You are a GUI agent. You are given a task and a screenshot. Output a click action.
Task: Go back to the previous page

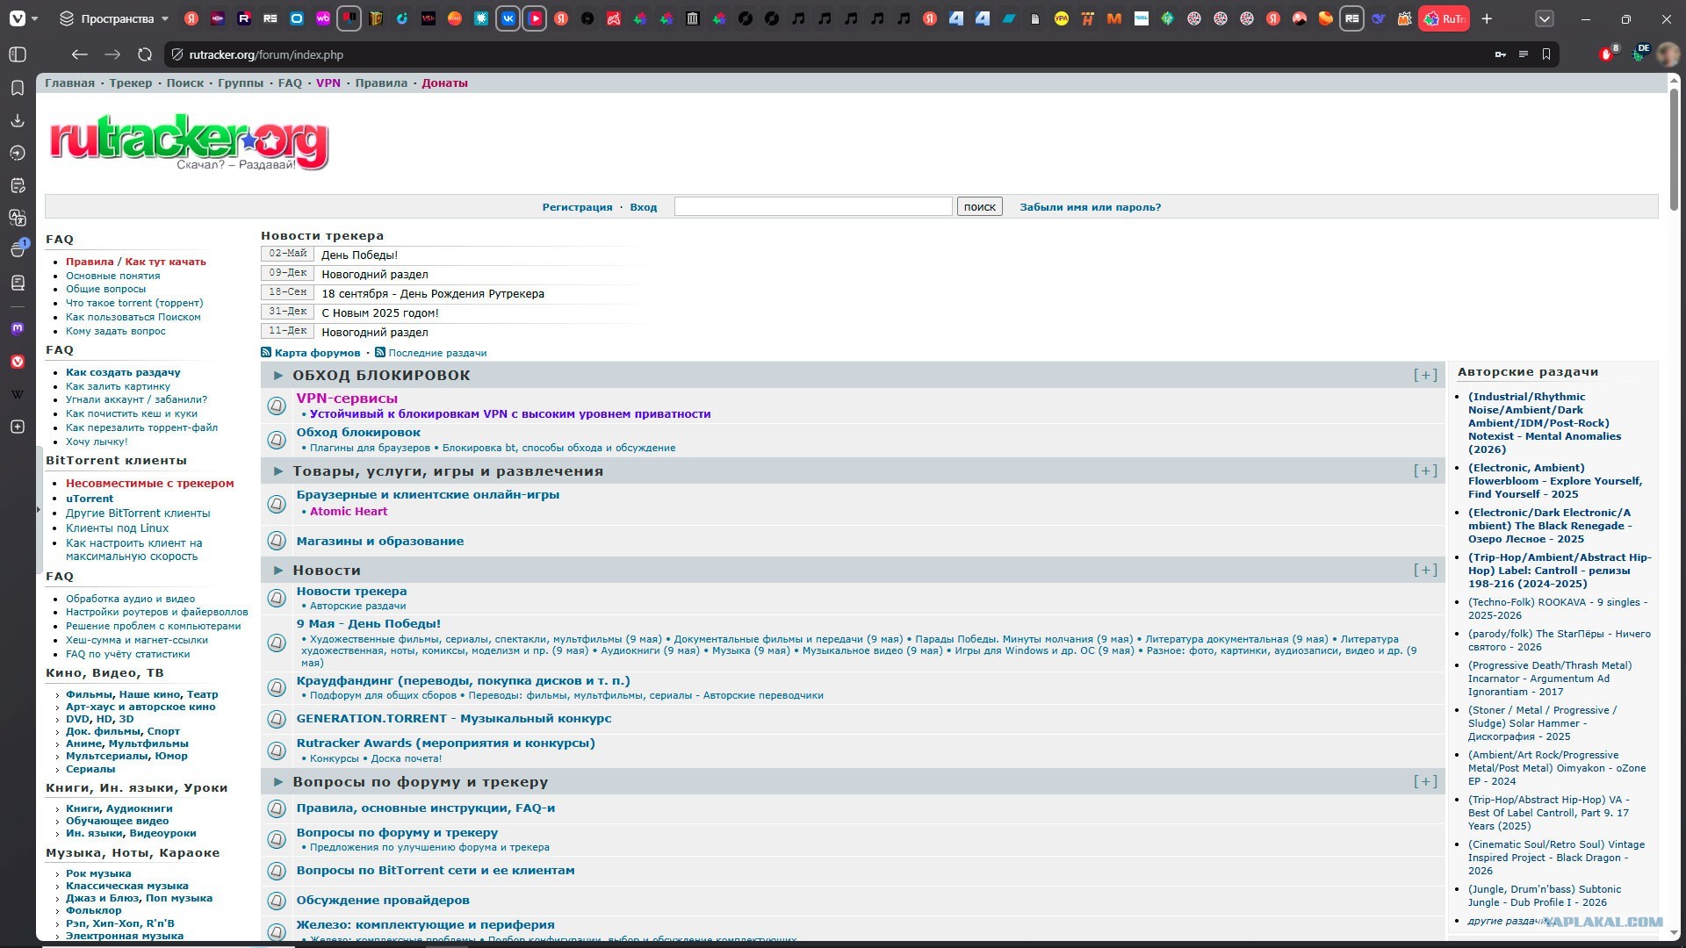click(80, 54)
